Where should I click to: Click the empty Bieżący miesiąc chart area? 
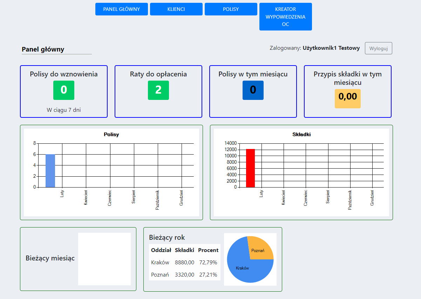pos(104,259)
